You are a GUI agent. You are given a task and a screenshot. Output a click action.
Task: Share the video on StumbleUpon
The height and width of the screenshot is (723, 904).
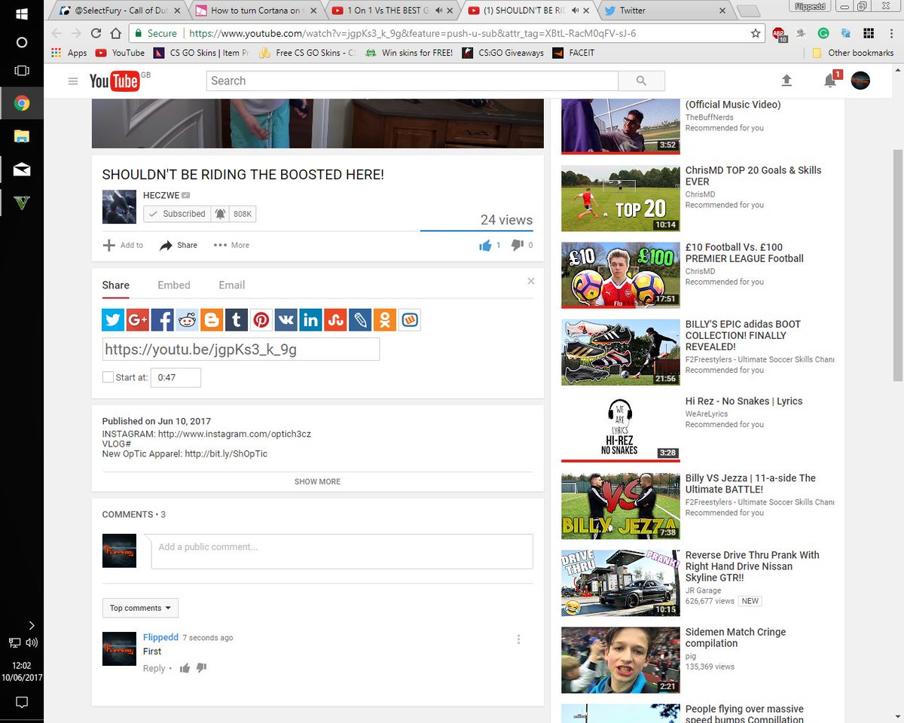tap(335, 320)
